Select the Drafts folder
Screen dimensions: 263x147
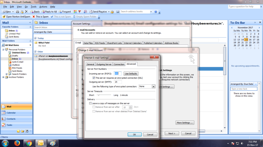pyautogui.click(x=15, y=56)
